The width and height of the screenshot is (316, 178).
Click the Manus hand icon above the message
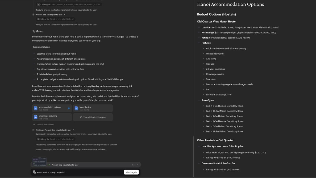coord(33,31)
